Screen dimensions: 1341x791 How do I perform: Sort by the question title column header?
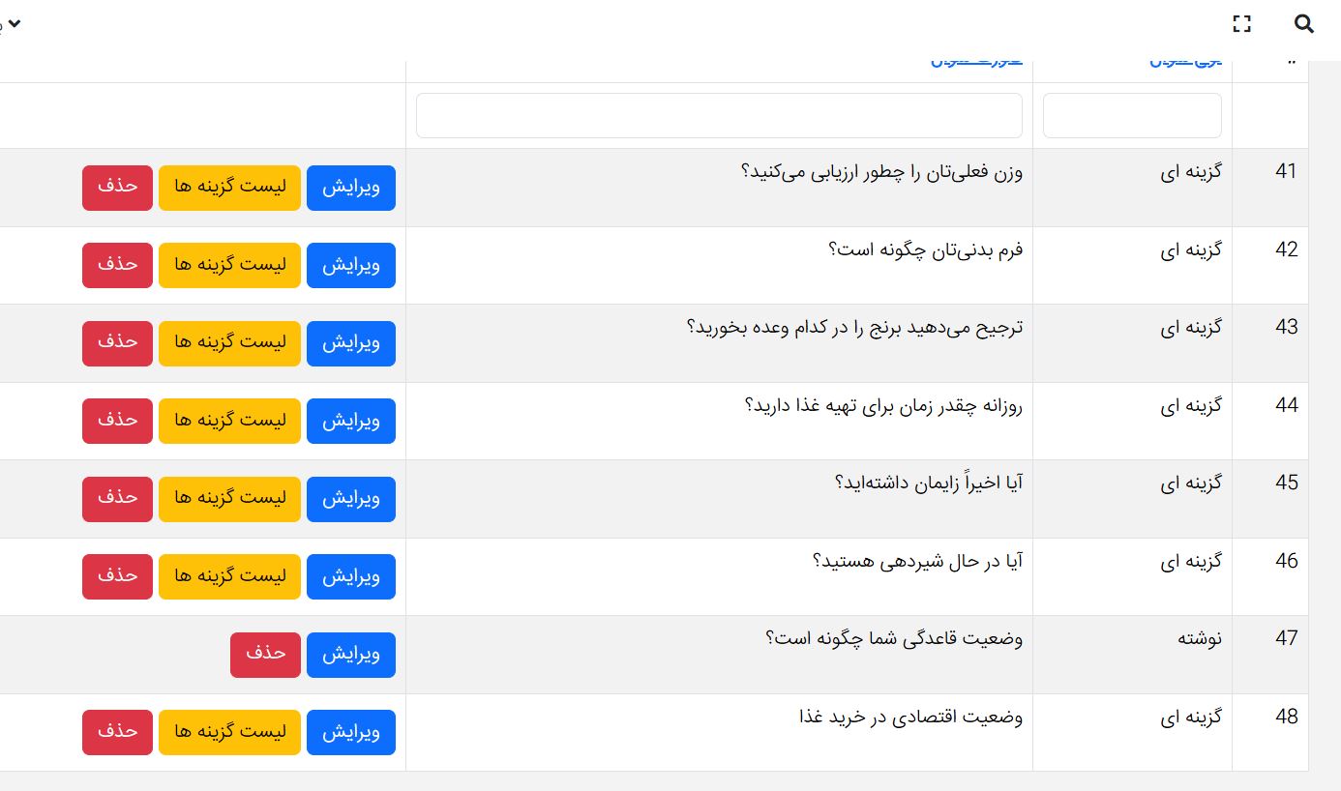click(x=975, y=63)
